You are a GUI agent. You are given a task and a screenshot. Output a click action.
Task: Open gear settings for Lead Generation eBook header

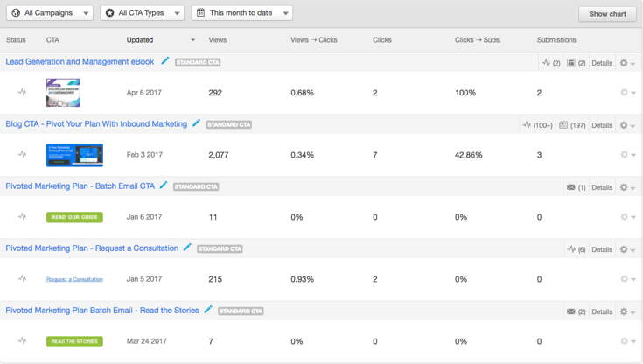pos(626,63)
